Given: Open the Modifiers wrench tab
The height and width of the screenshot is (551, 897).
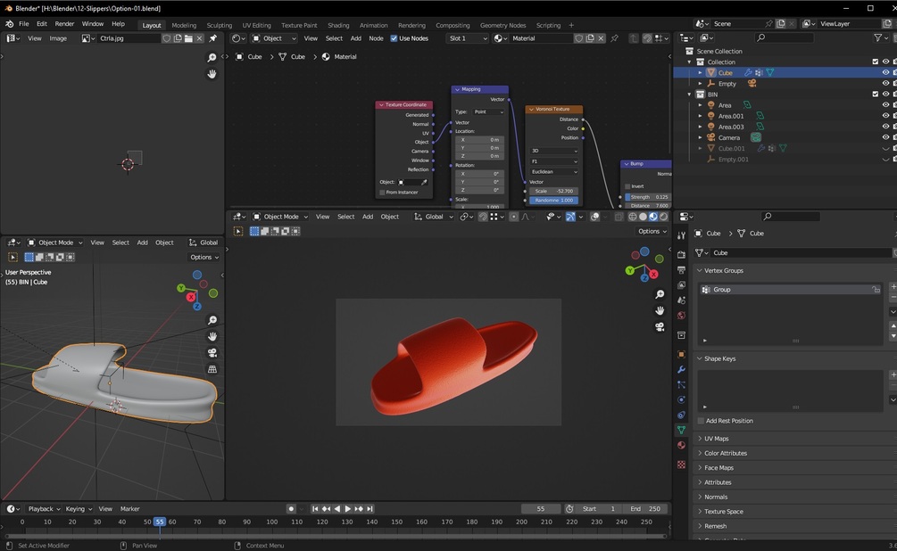Looking at the screenshot, I should (681, 370).
